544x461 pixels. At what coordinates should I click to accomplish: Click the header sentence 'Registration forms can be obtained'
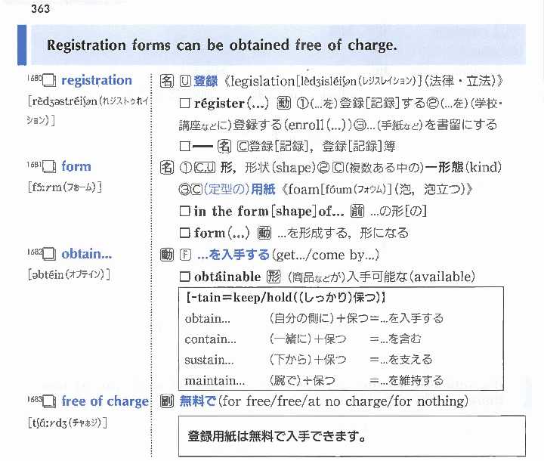click(221, 45)
